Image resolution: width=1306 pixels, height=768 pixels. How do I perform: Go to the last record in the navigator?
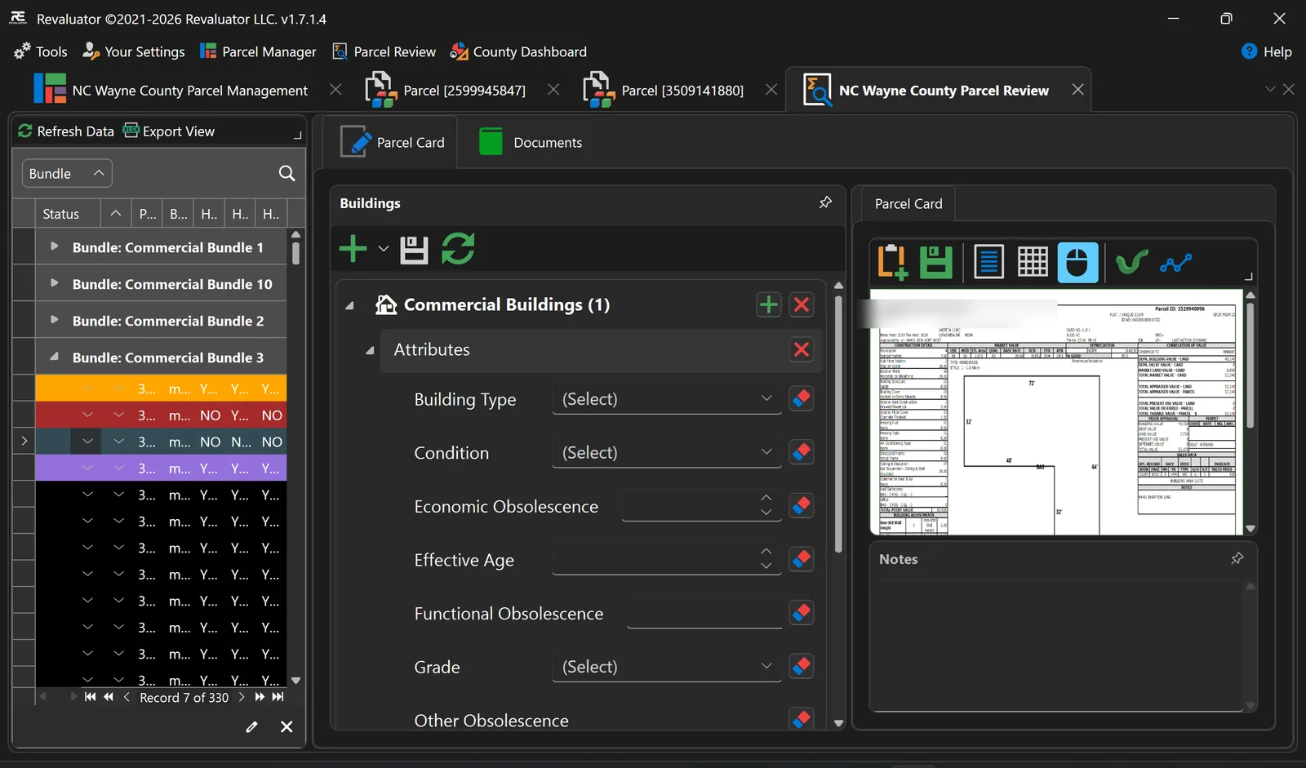click(x=278, y=697)
